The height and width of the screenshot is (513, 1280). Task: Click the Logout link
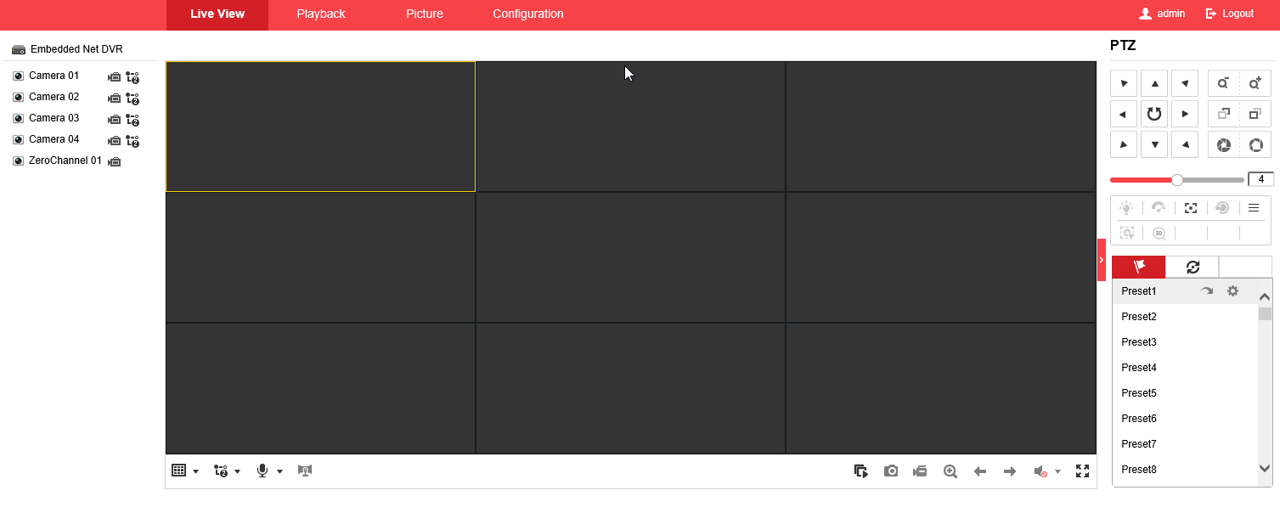tap(1230, 14)
